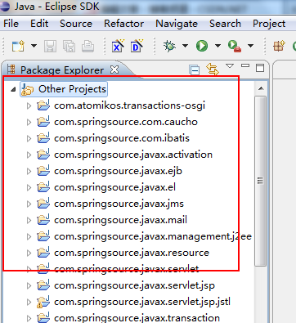Click the New wizard toolbar icon
Screen dimensions: 296x323
(x=18, y=46)
